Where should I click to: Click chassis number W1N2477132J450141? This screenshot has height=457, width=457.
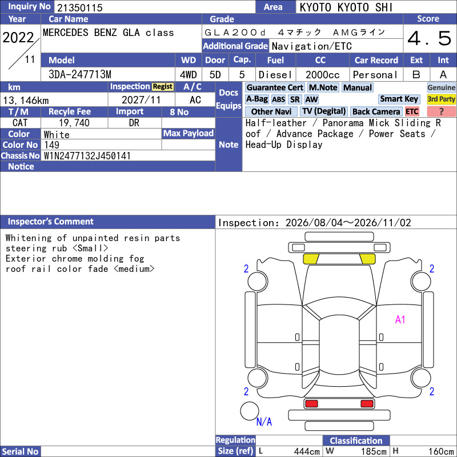click(x=87, y=156)
